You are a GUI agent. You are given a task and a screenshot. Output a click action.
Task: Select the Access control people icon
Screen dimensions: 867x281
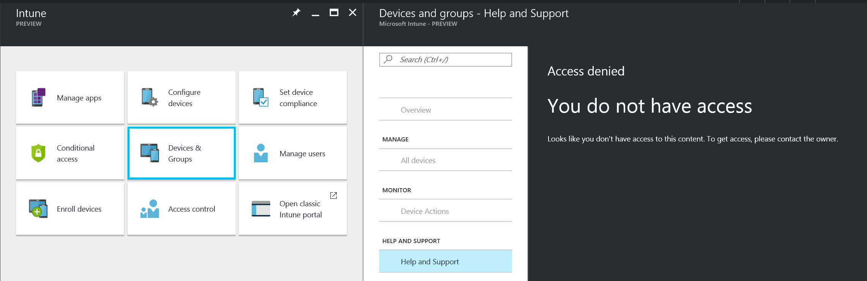click(150, 209)
